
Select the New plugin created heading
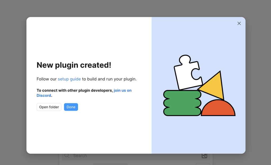coord(74,65)
